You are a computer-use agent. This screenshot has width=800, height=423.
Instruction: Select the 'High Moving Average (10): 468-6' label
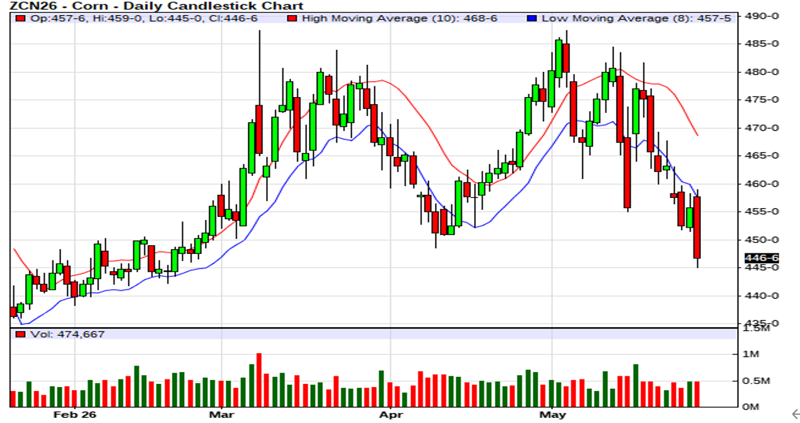[400, 19]
